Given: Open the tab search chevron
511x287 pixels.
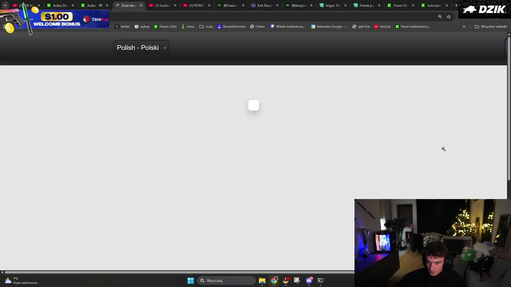Looking at the screenshot, I should click(x=5, y=6).
